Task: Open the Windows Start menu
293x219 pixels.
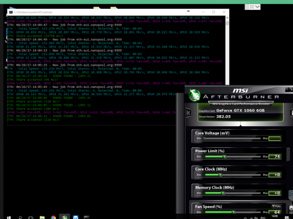Action: coord(9,217)
